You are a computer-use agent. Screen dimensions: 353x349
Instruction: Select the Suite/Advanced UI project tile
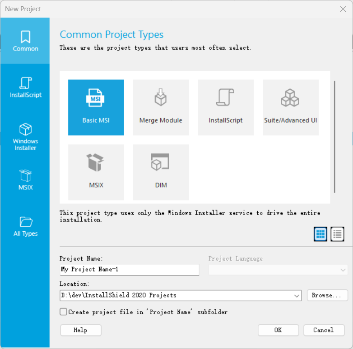291,107
